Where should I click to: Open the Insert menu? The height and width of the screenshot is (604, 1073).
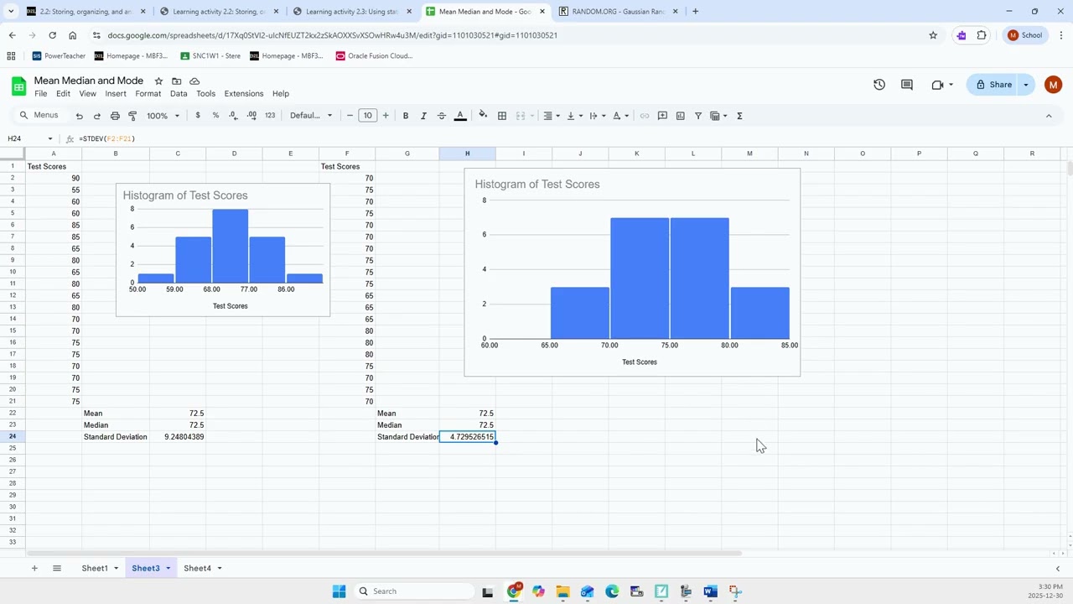point(116,94)
